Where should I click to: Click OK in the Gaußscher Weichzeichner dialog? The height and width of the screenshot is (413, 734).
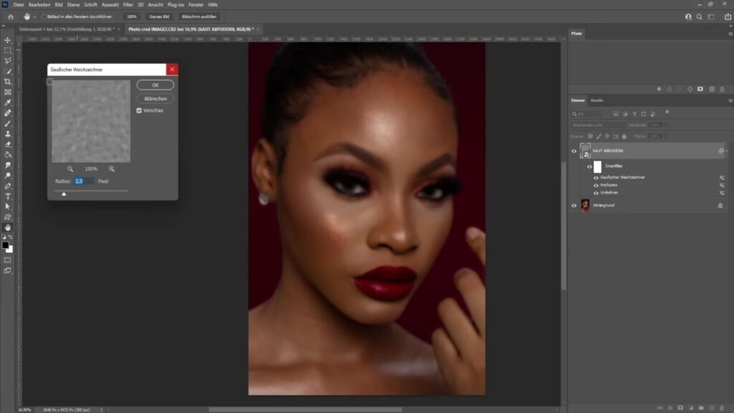156,85
